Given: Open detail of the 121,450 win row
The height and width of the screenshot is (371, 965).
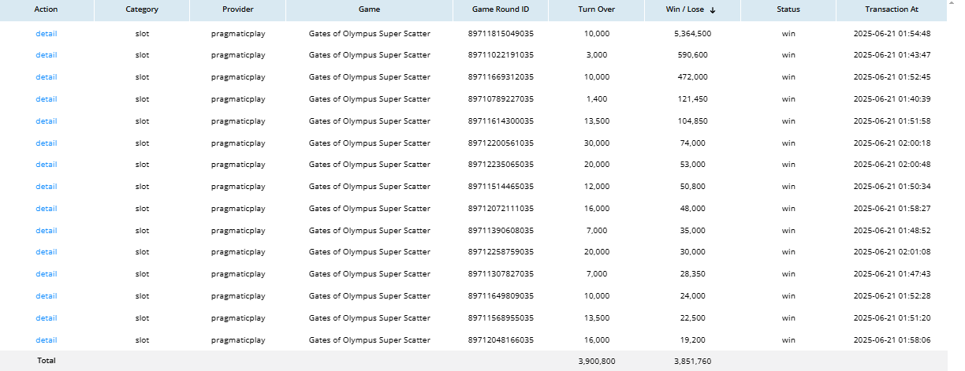Looking at the screenshot, I should coord(47,99).
